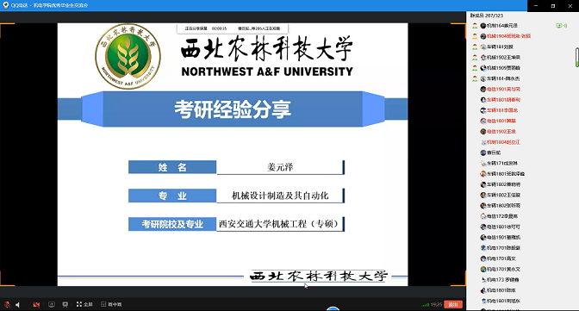Viewport: 579px width, 311px height.
Task: Click the green user badge beside 机制164
Action: tap(475, 26)
